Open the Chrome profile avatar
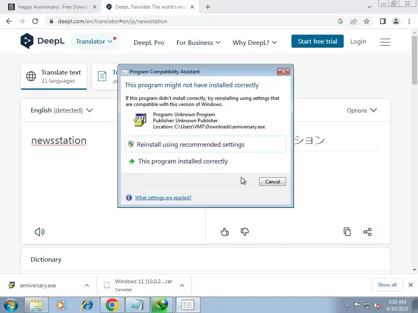 tap(396, 21)
